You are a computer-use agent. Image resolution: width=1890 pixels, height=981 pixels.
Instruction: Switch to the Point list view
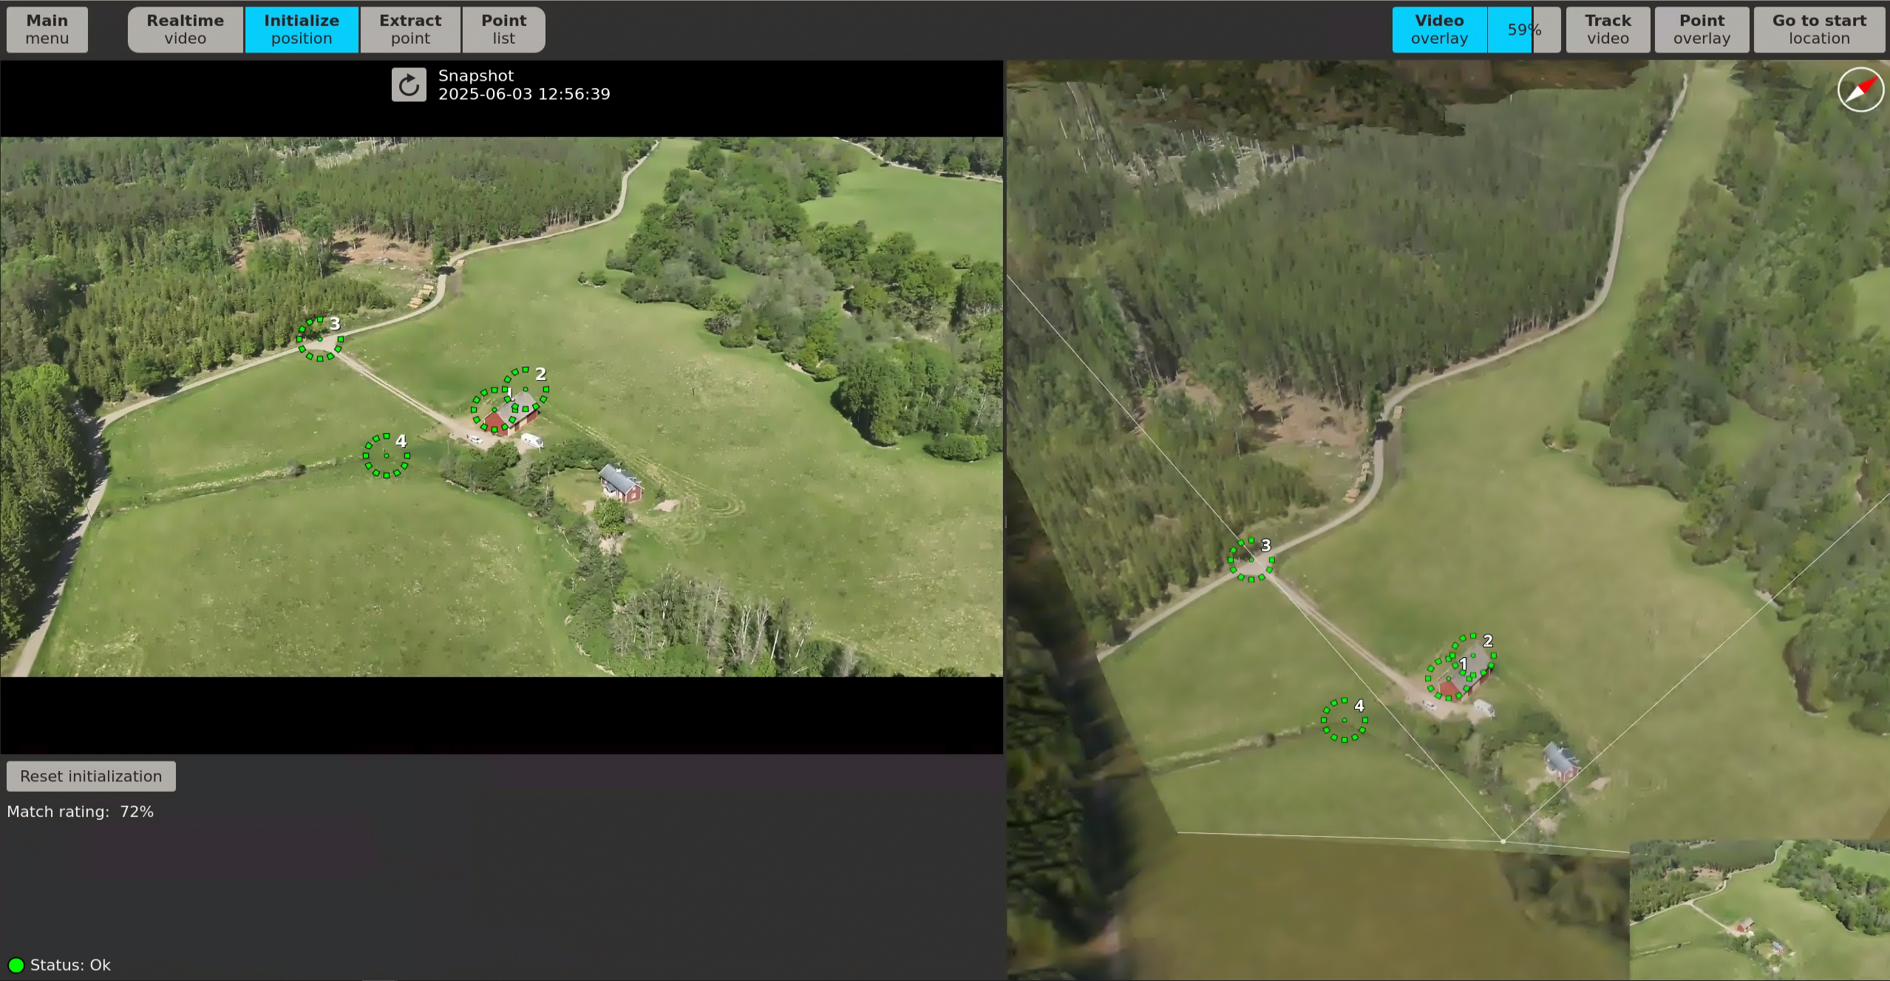tap(503, 29)
